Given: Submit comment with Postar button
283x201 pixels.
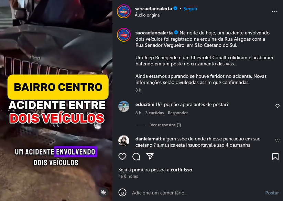Looking at the screenshot, I should tap(272, 193).
